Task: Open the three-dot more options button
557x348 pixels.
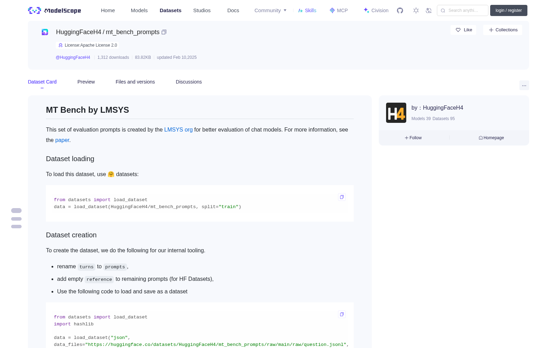Action: (524, 86)
